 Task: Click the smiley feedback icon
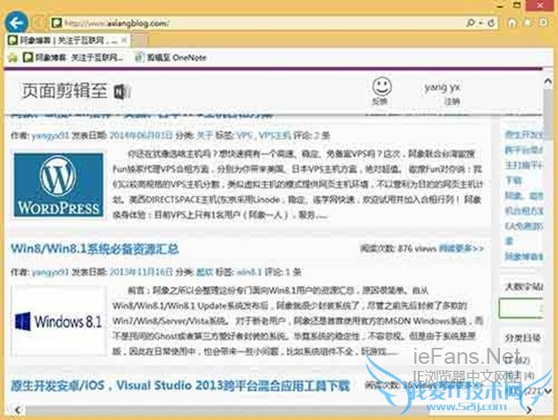point(381,86)
